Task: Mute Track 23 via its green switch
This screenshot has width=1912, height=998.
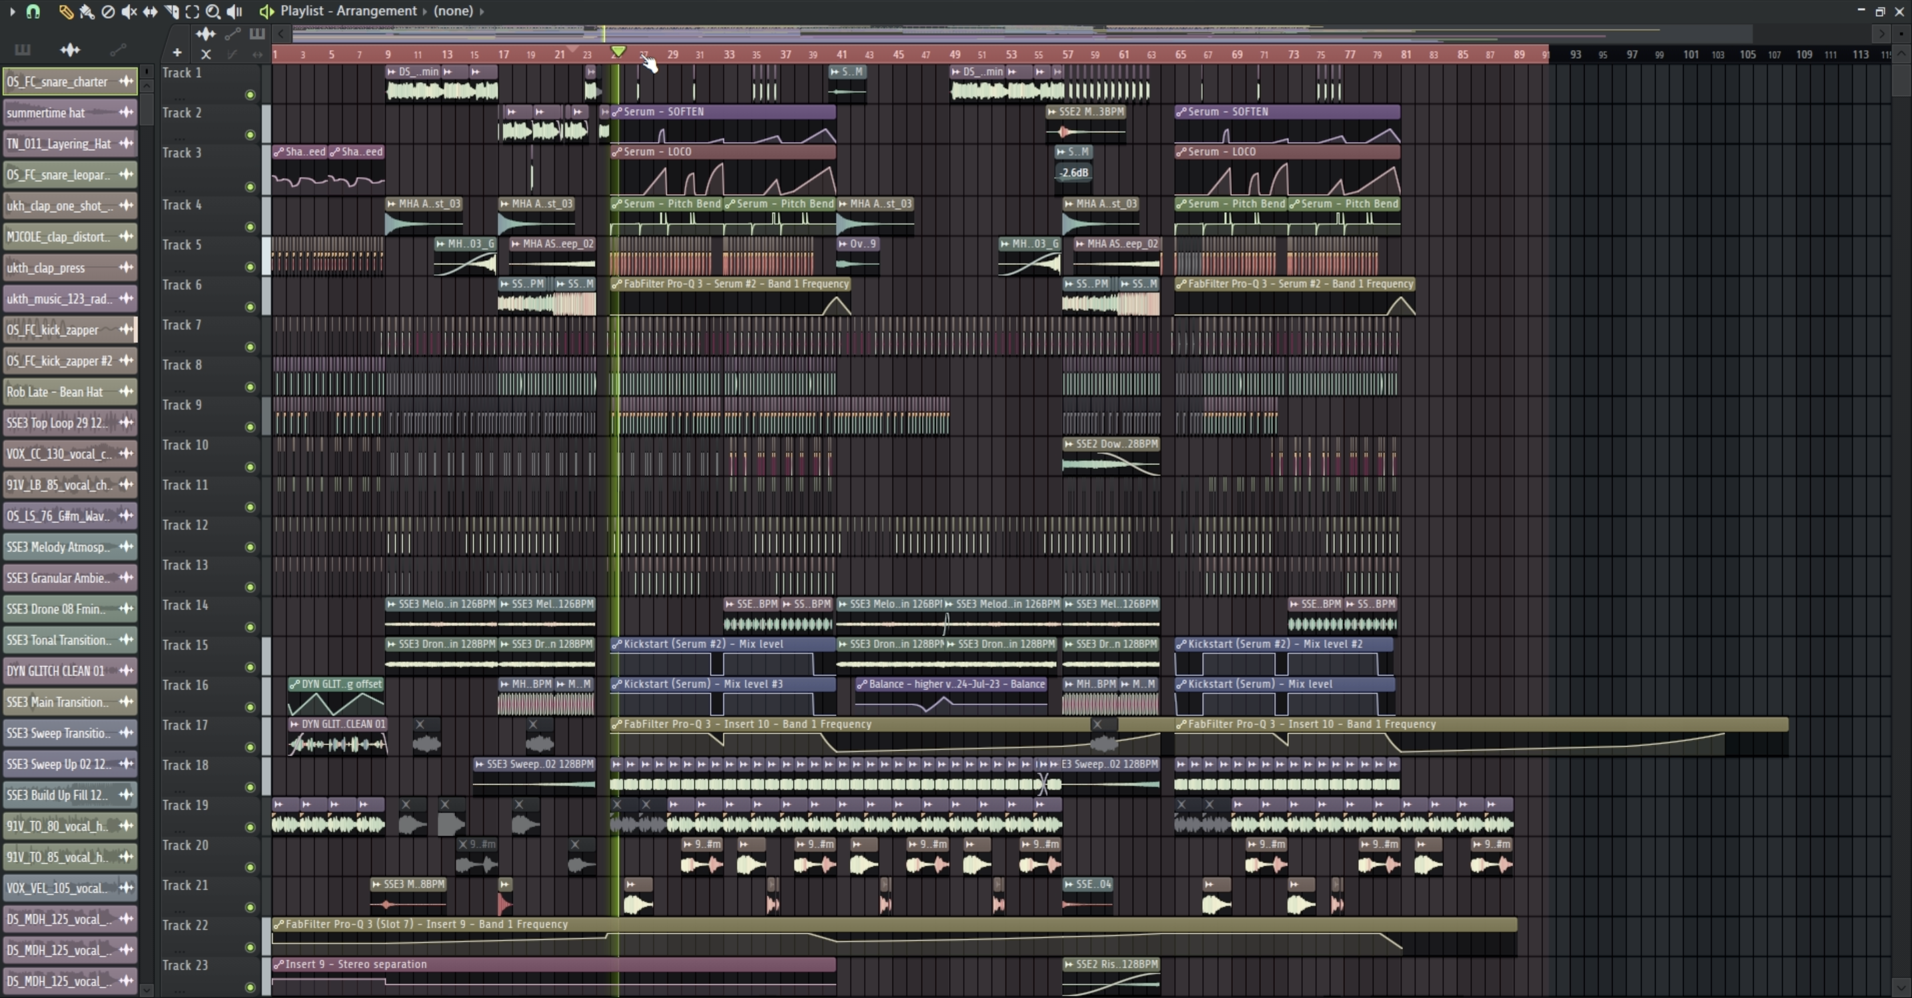Action: click(x=250, y=987)
